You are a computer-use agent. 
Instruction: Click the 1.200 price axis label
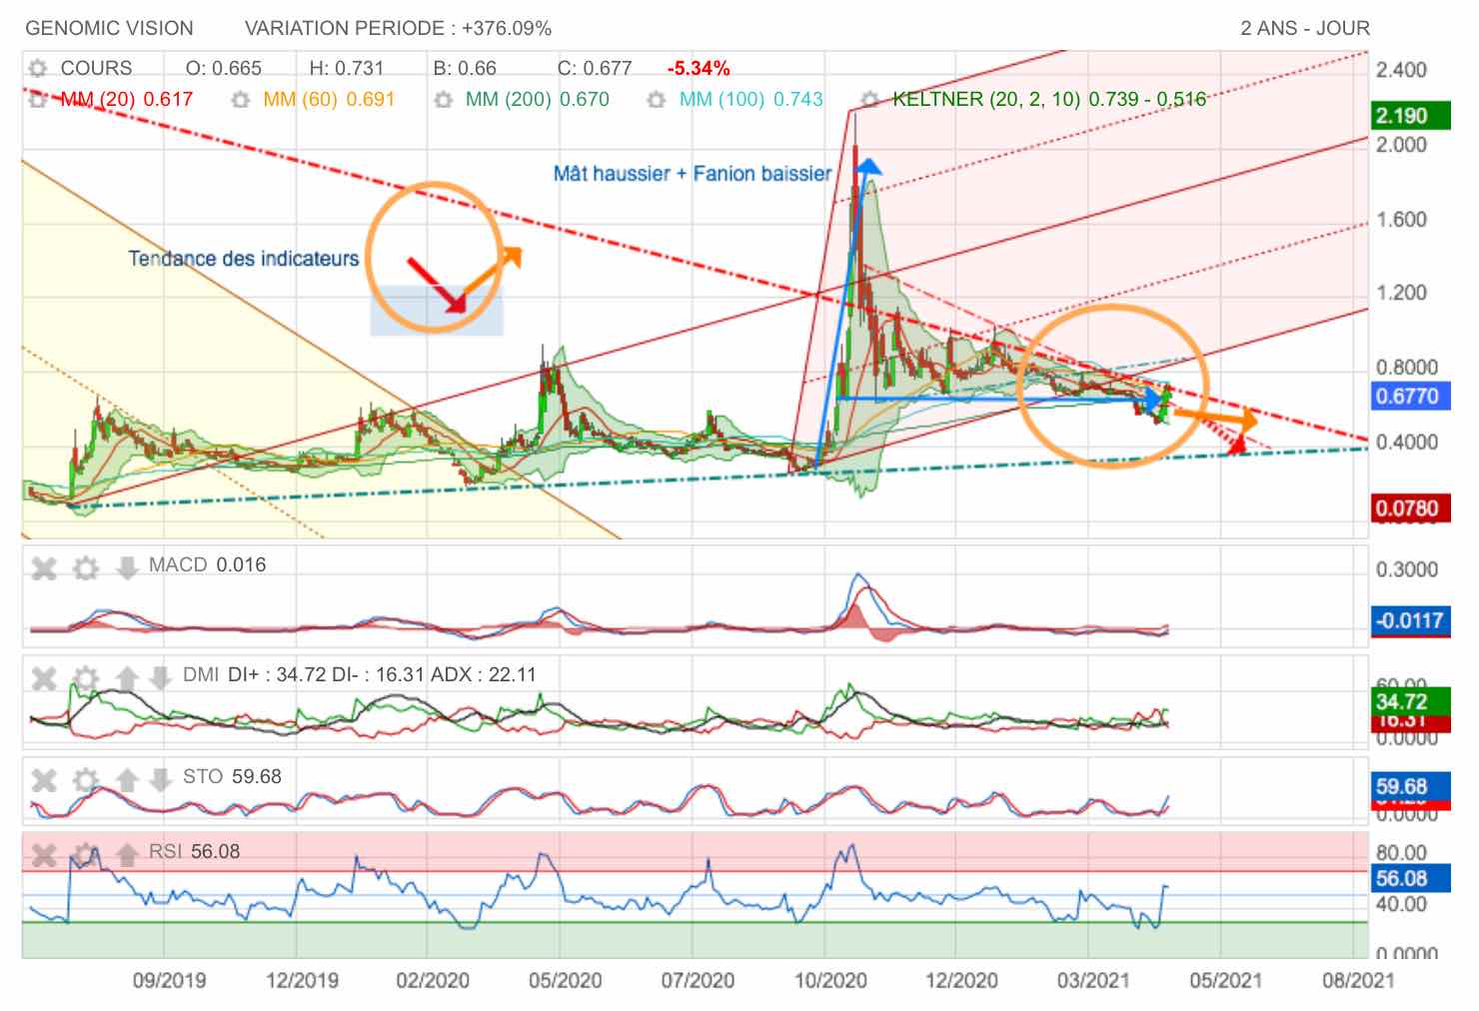click(1401, 293)
